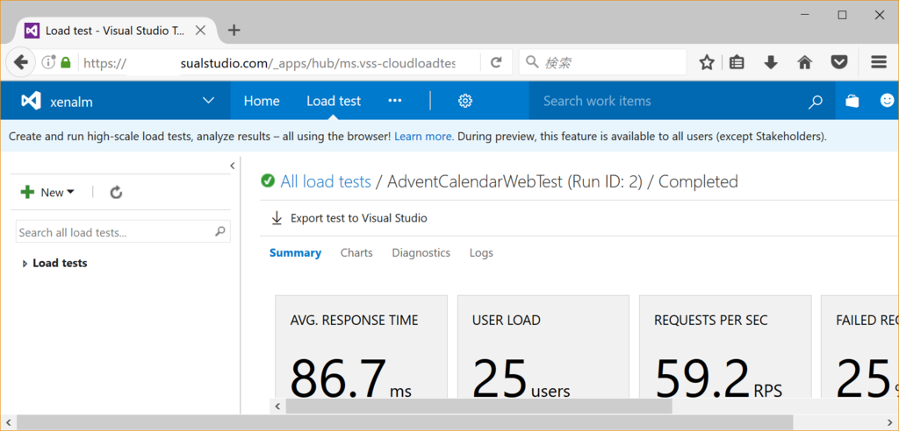Open the more hubs ellipsis menu
The height and width of the screenshot is (431, 899).
point(395,101)
